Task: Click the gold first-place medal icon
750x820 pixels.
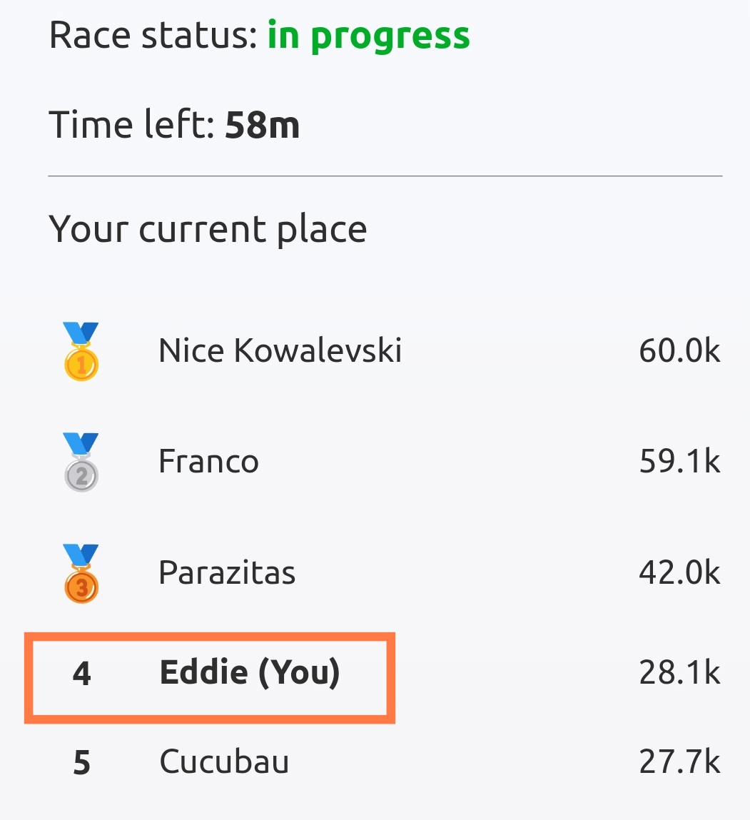Action: point(81,351)
